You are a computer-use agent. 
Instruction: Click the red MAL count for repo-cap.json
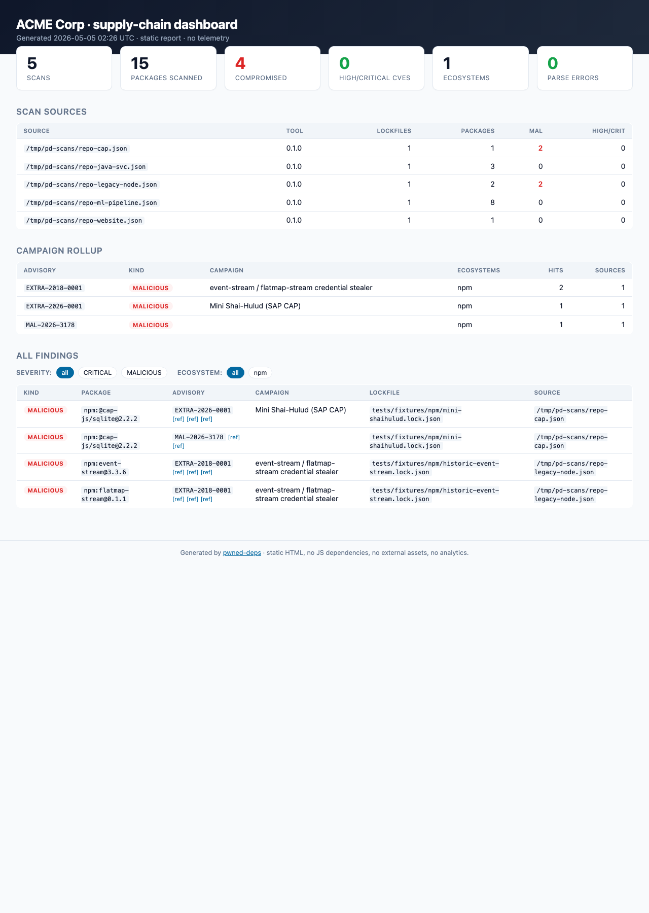pyautogui.click(x=540, y=149)
